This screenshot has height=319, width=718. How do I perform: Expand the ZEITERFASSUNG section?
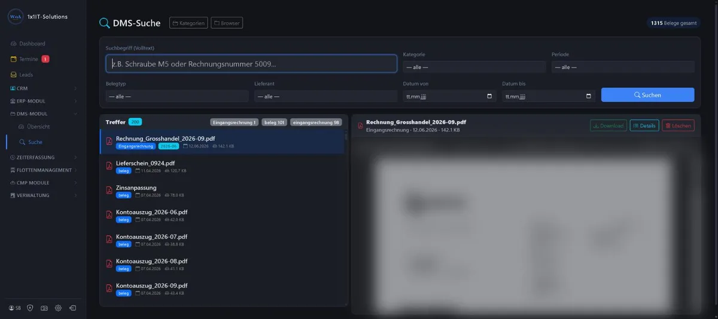[x=43, y=158]
